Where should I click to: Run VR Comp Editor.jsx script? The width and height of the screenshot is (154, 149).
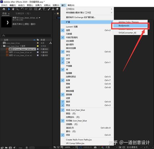[87, 143]
